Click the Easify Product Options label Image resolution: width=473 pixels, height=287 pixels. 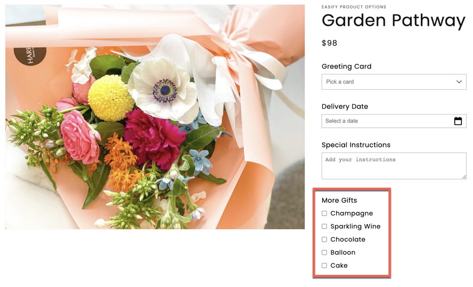point(354,7)
